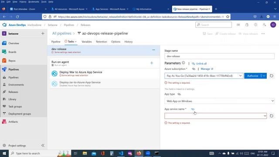Collapse the left navigation sidebar
Viewport: 279px width, 157px height.
(43, 145)
